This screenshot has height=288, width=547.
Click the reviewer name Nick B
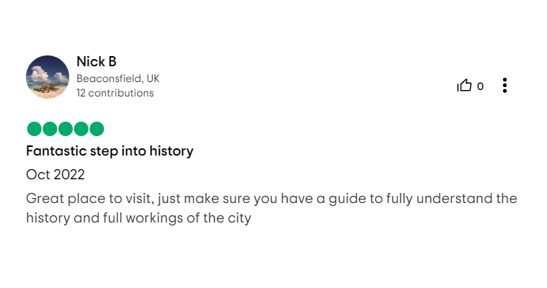(97, 62)
